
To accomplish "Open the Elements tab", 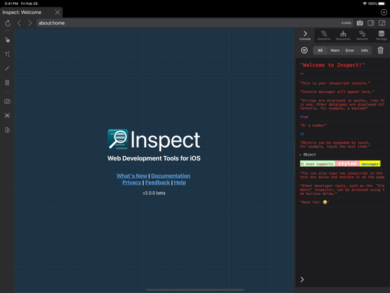I will pos(324,35).
